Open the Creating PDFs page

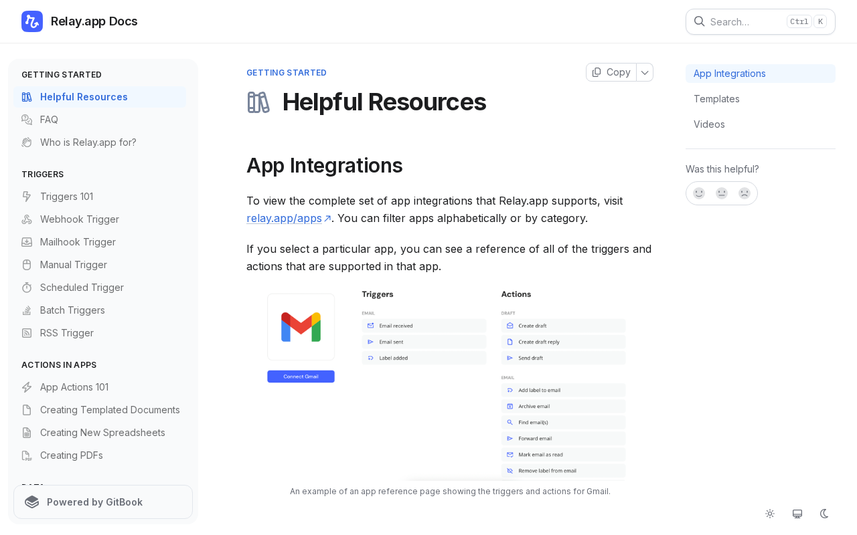[100, 455]
